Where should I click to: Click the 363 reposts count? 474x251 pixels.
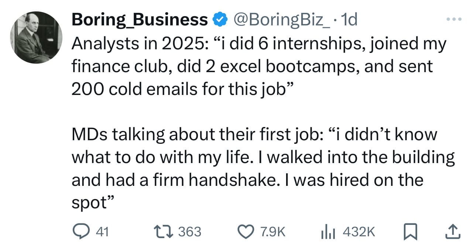coord(190,232)
